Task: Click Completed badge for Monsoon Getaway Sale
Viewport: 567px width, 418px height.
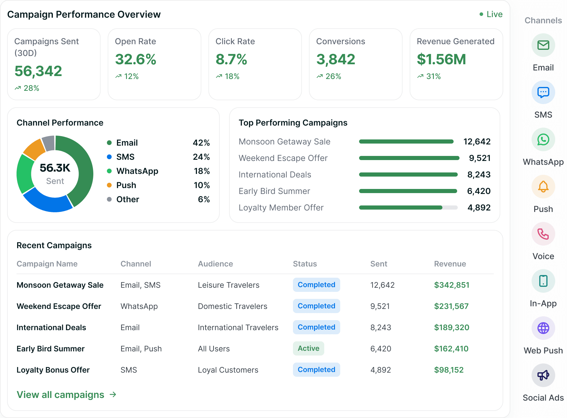Action: click(316, 285)
